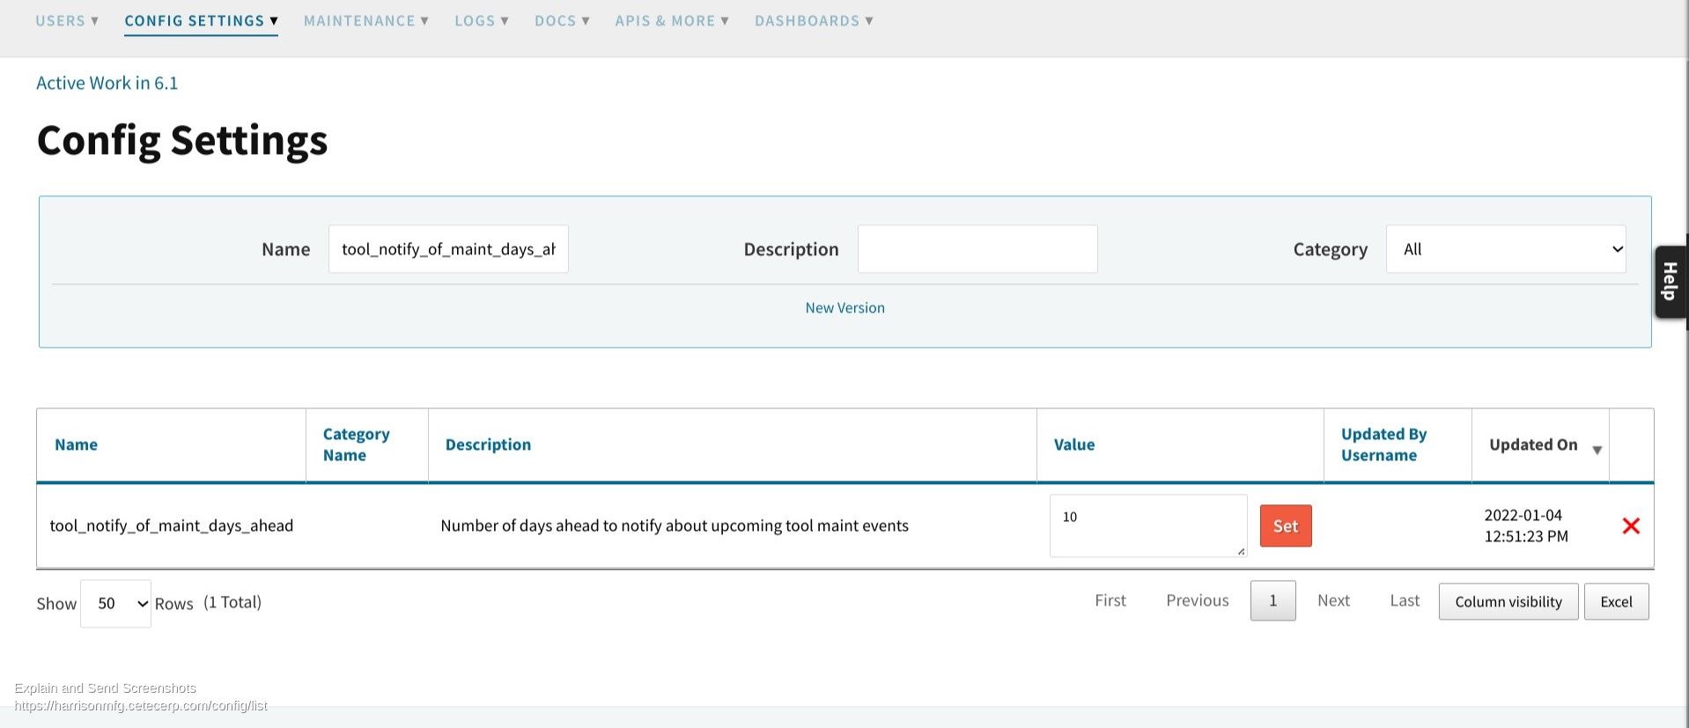Click the Excel export button
The width and height of the screenshot is (1689, 728).
[1616, 602]
